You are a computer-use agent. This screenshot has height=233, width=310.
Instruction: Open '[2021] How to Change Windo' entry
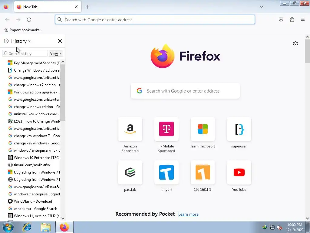[34, 121]
